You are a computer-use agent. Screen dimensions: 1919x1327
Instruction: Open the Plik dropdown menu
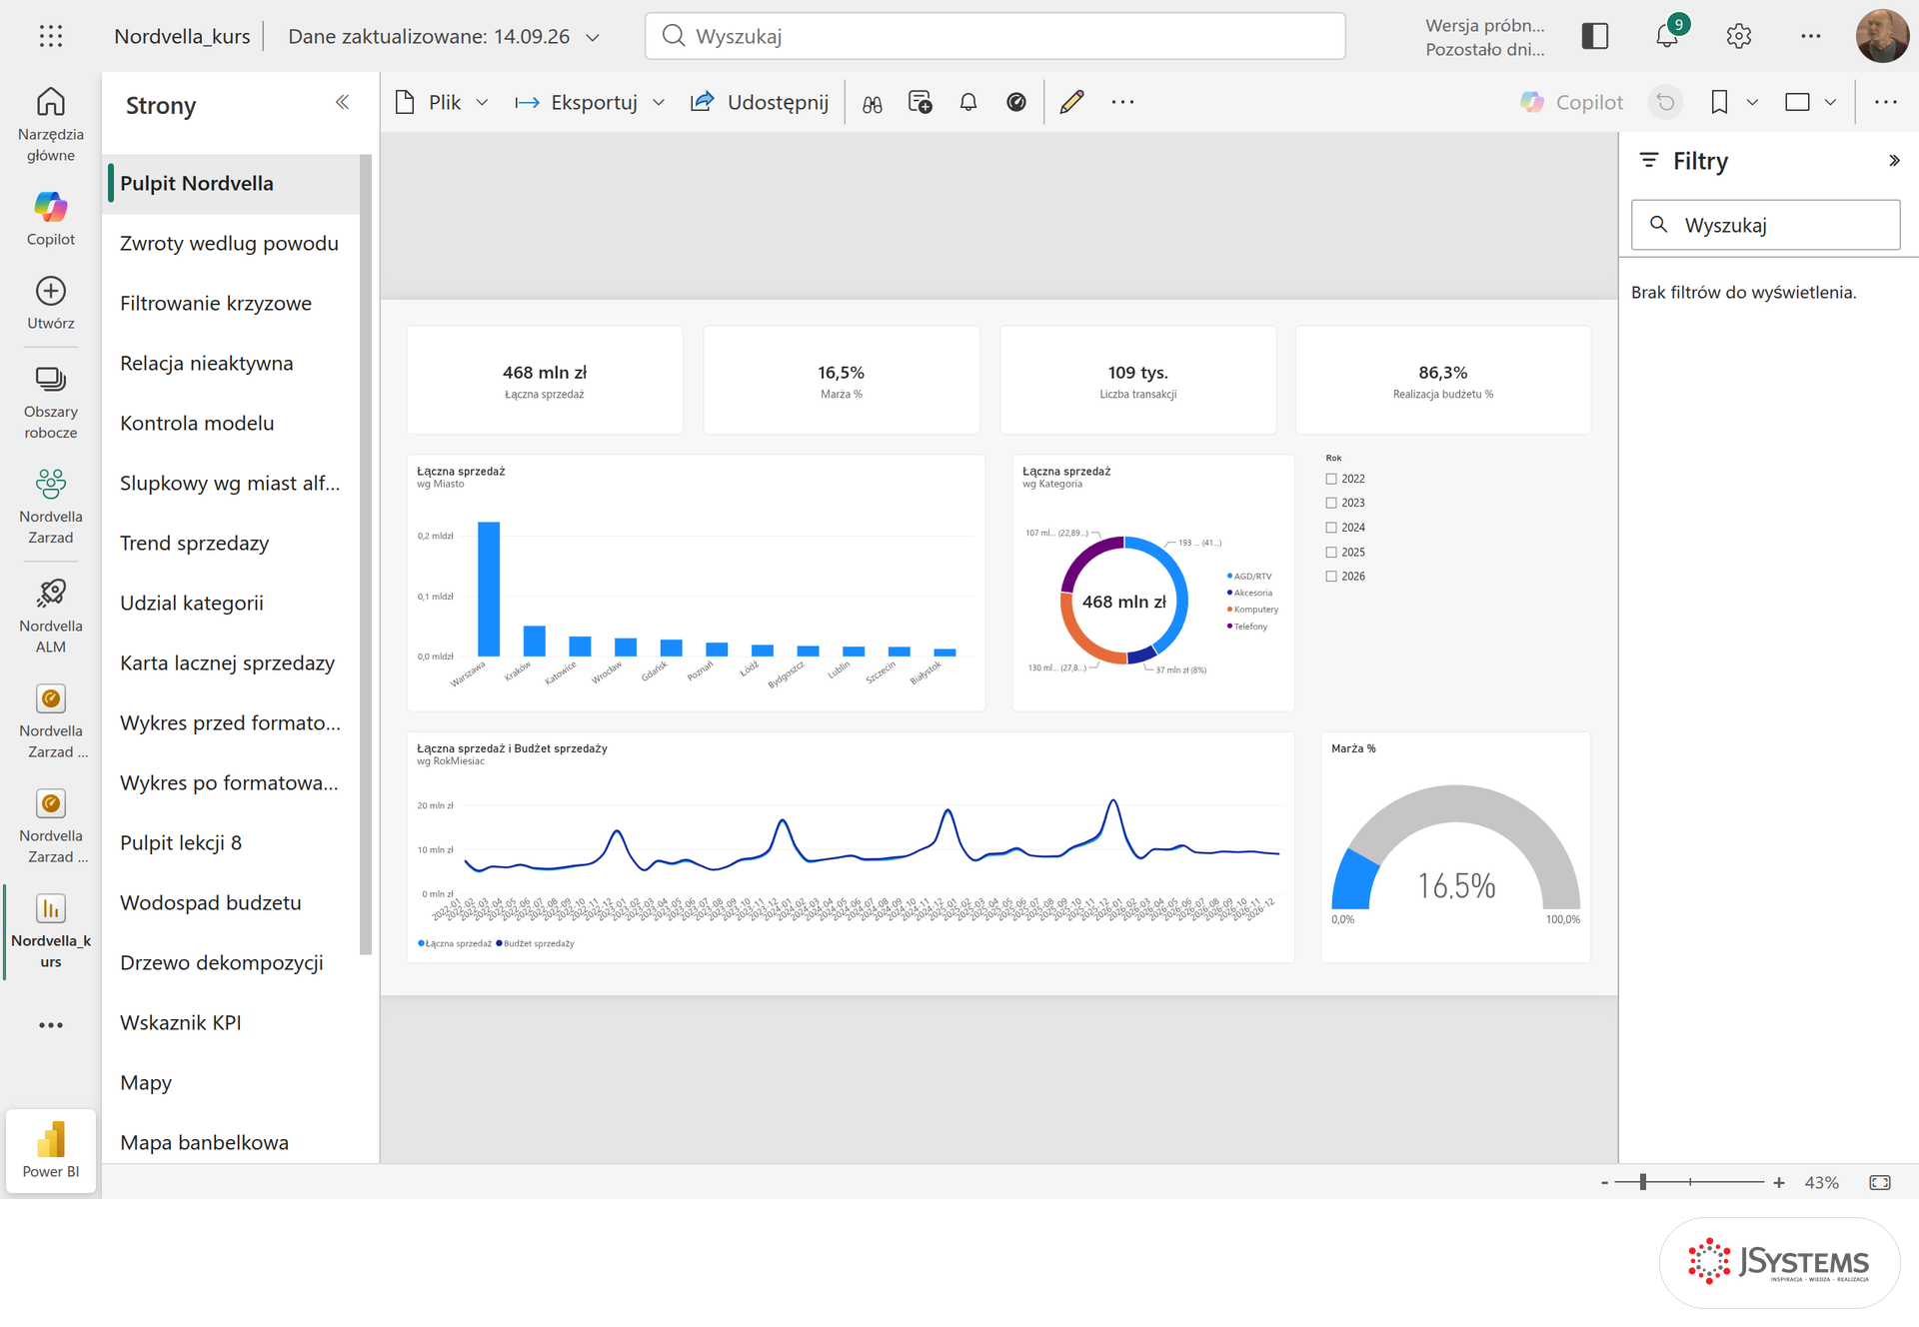442,102
